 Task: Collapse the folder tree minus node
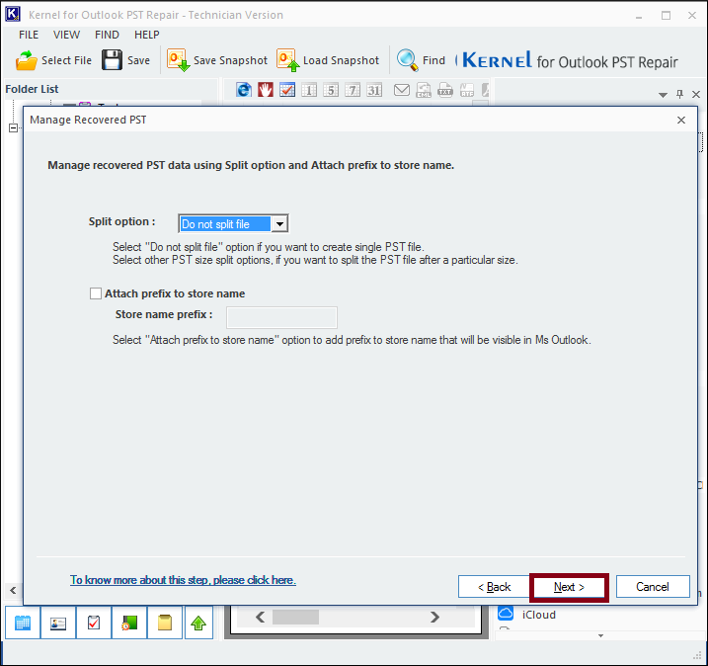14,127
